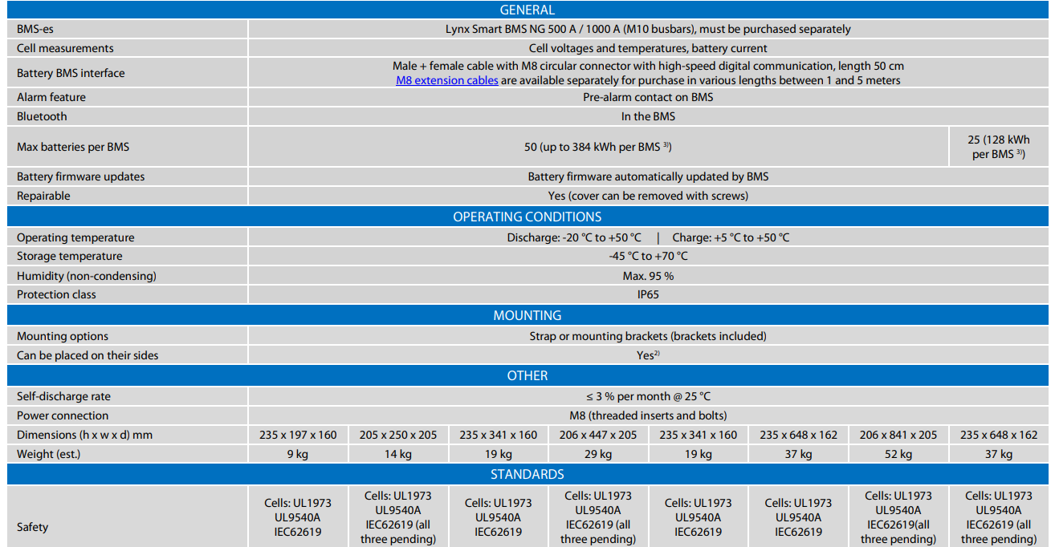Viewport: 1055px width, 547px height.
Task: Click the Safety row label
Action: tap(32, 527)
